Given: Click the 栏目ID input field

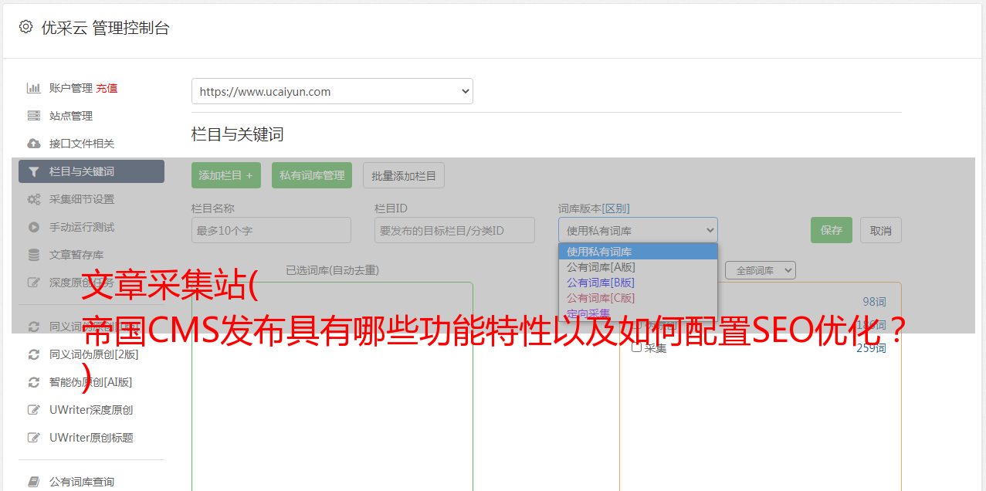Looking at the screenshot, I should point(455,230).
